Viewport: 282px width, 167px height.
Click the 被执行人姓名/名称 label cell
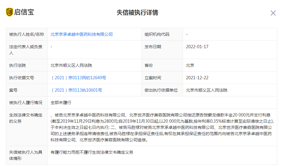click(27, 34)
